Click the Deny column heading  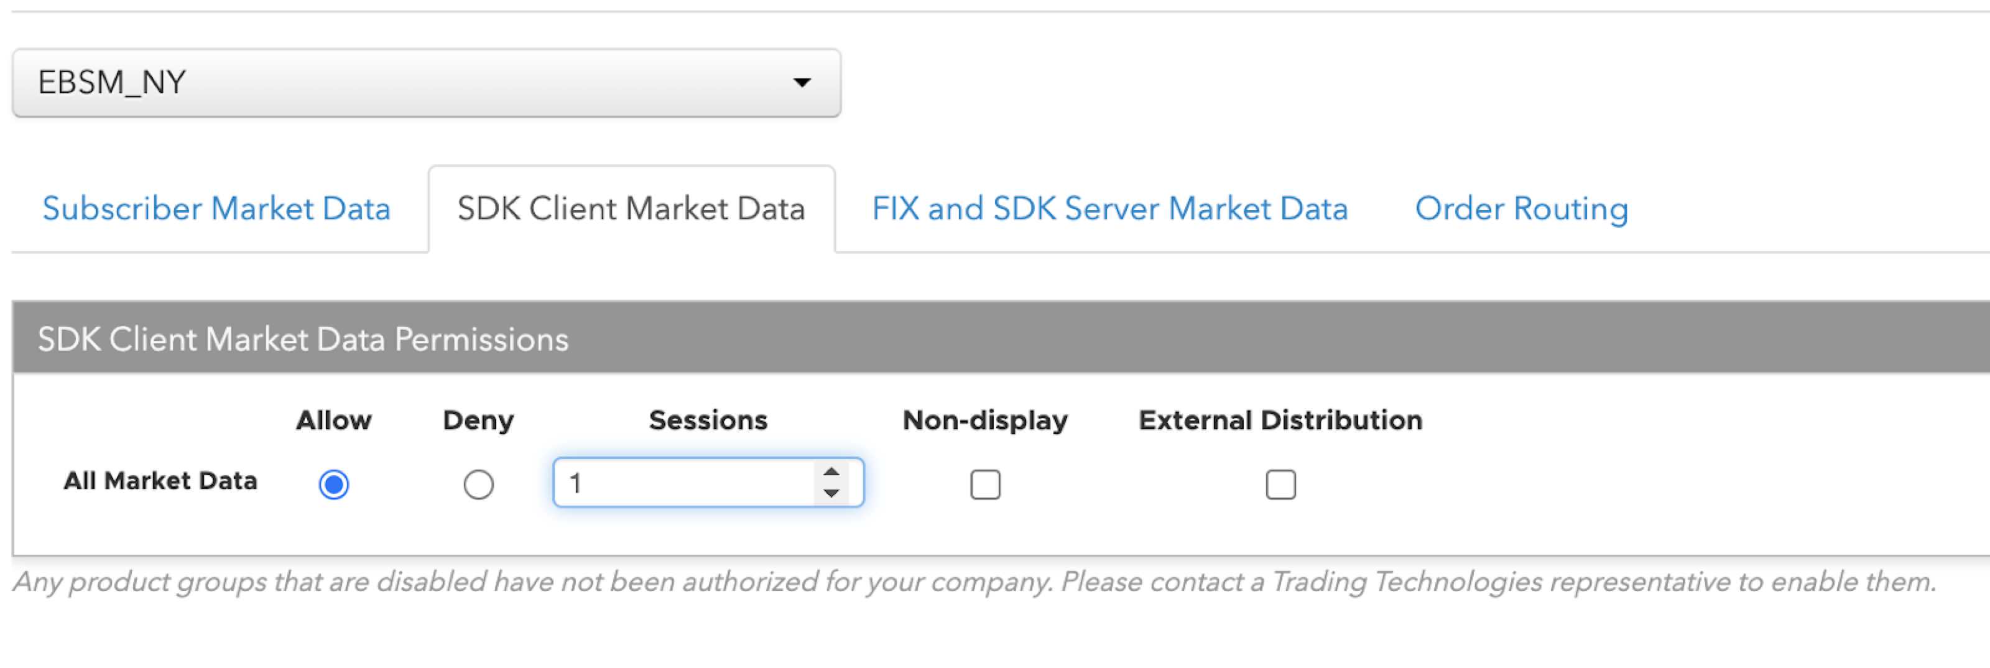(x=478, y=420)
